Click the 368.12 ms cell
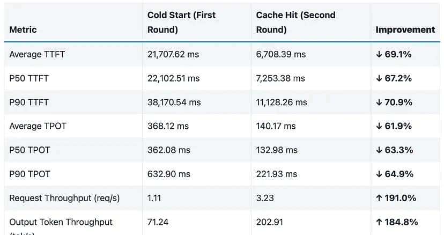Screen dimensions: 444x235 point(168,126)
